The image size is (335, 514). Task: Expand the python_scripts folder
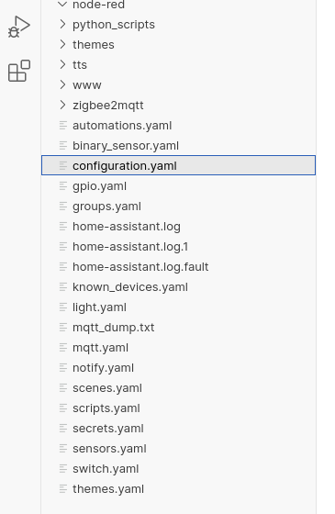tap(62, 24)
